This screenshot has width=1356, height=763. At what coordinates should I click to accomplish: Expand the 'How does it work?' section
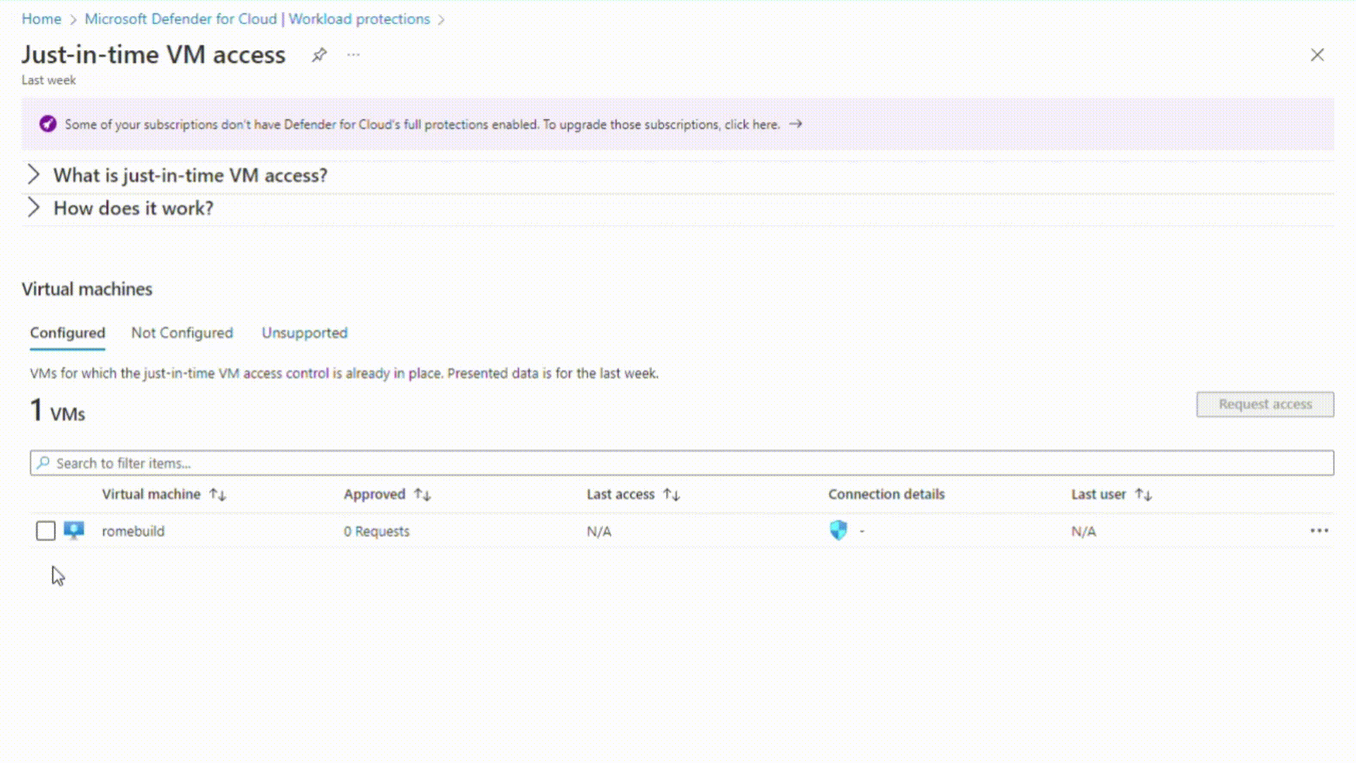click(33, 208)
